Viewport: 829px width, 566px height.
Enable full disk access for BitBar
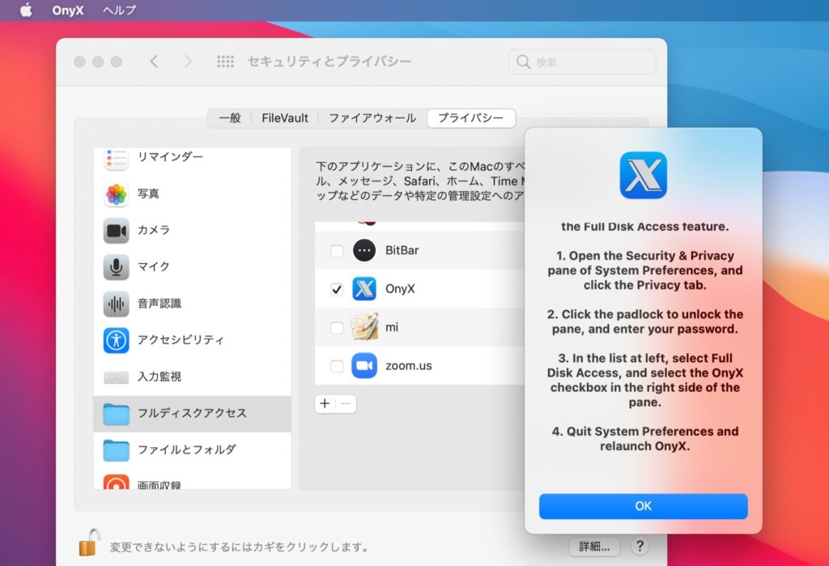point(338,250)
